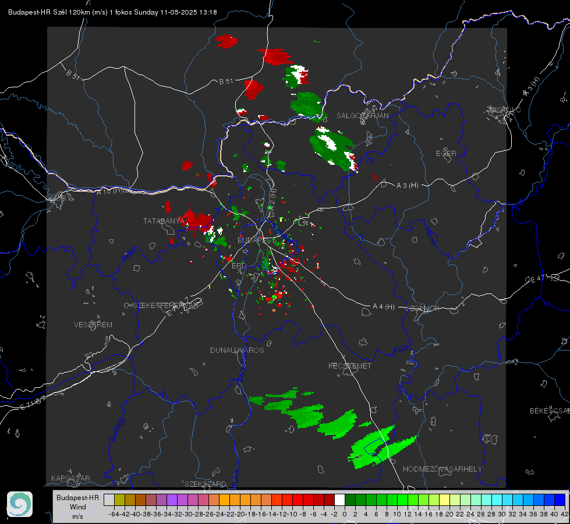Viewport: 570px width, 524px height.
Task: Click the radar title text with date 11-05-2025
Action: pos(113,12)
